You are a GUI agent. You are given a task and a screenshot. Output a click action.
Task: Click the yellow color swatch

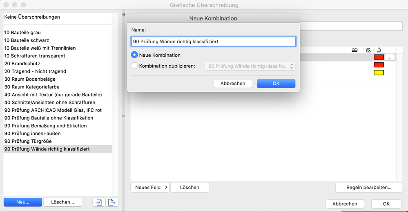click(x=379, y=73)
